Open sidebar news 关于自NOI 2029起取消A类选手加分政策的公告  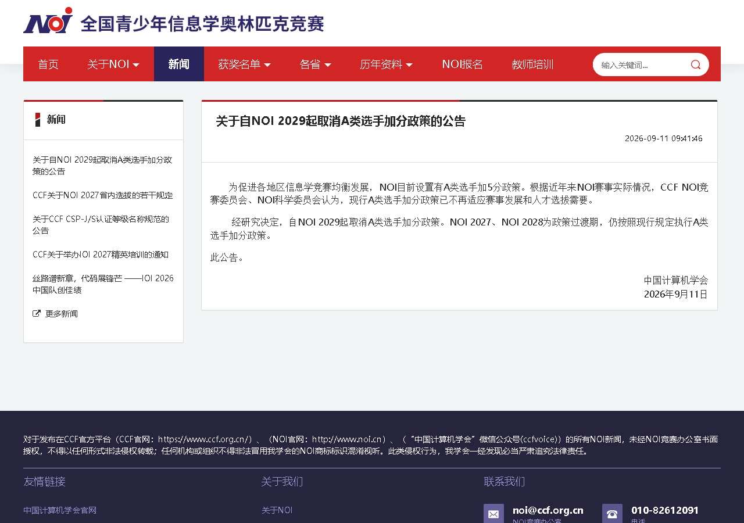[102, 166]
